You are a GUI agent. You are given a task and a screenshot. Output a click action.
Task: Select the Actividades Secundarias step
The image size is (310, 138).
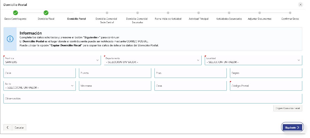click(x=229, y=12)
